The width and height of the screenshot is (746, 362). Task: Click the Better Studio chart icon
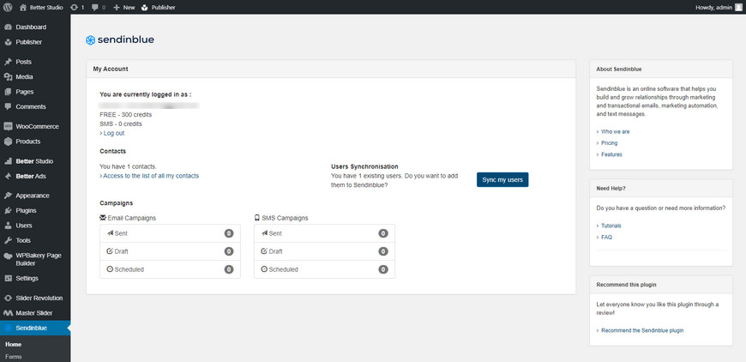[x=8, y=161]
